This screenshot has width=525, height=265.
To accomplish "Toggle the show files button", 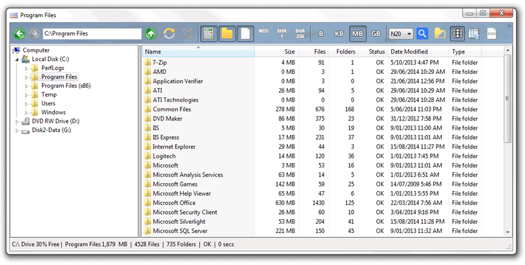I will pos(245,34).
